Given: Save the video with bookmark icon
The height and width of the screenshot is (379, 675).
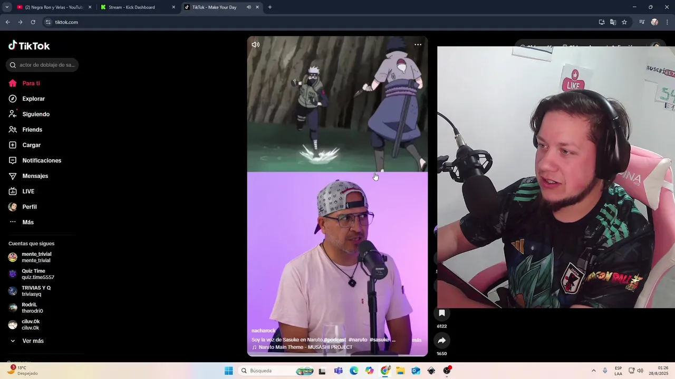Looking at the screenshot, I should [442, 313].
